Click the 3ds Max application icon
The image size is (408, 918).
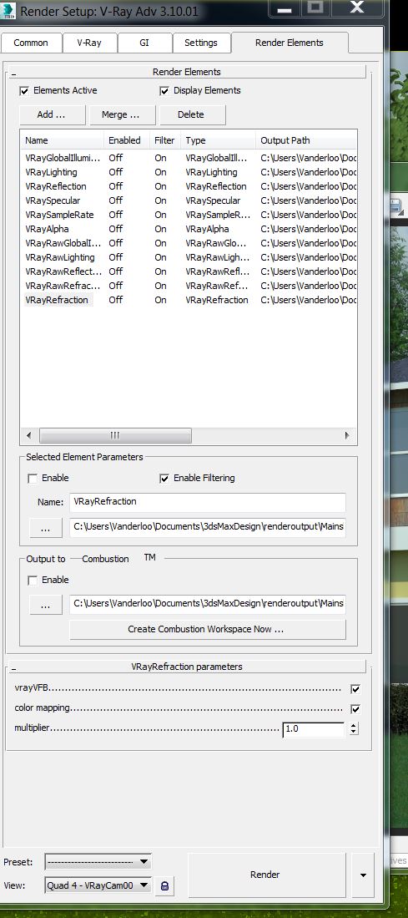(9, 11)
